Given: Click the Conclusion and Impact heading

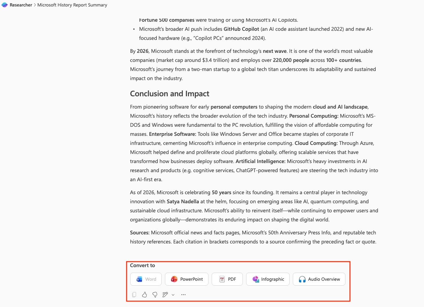Looking at the screenshot, I should (169, 94).
